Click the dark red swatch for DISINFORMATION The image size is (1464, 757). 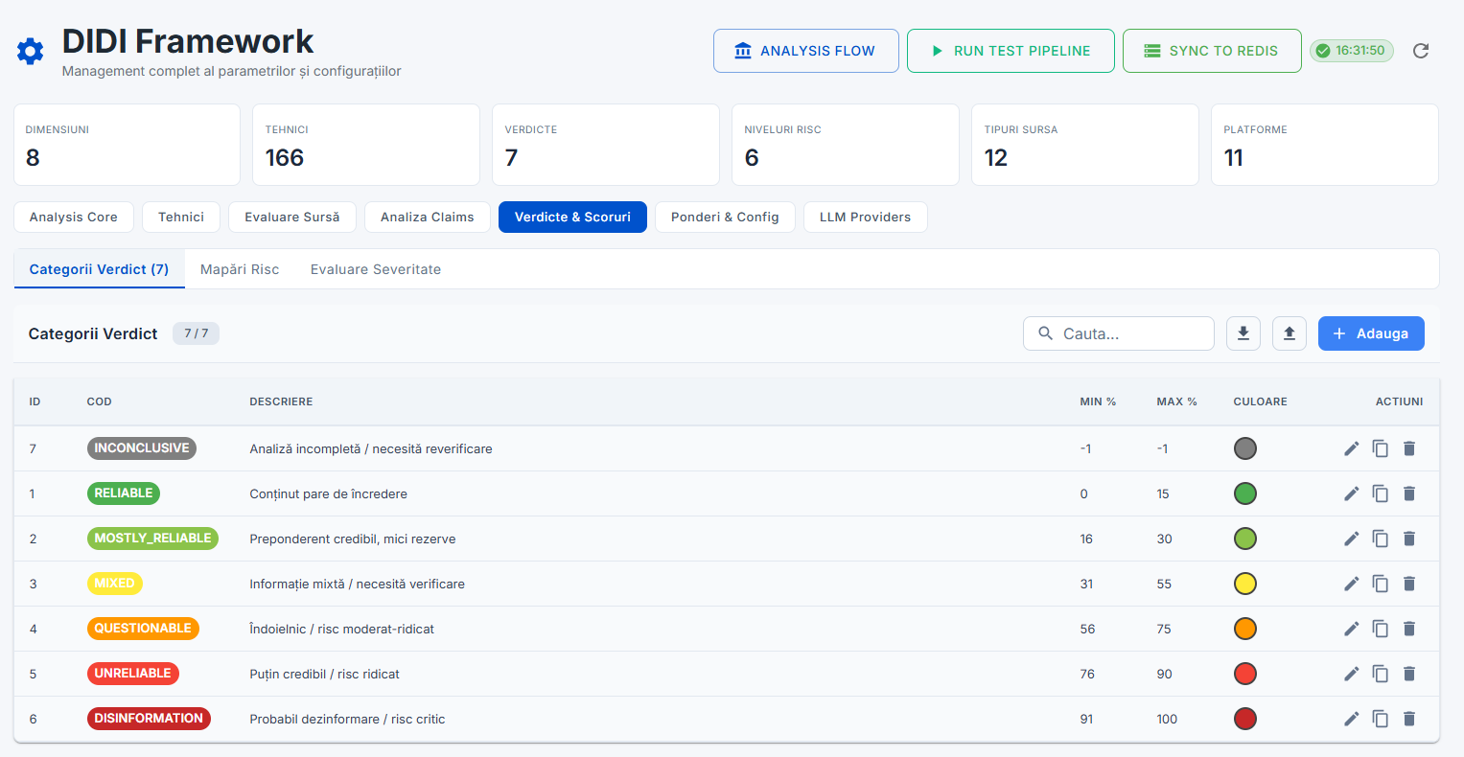1245,719
